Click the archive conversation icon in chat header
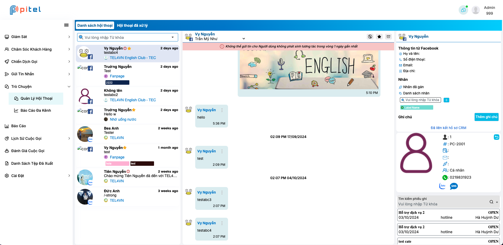 [x=389, y=37]
